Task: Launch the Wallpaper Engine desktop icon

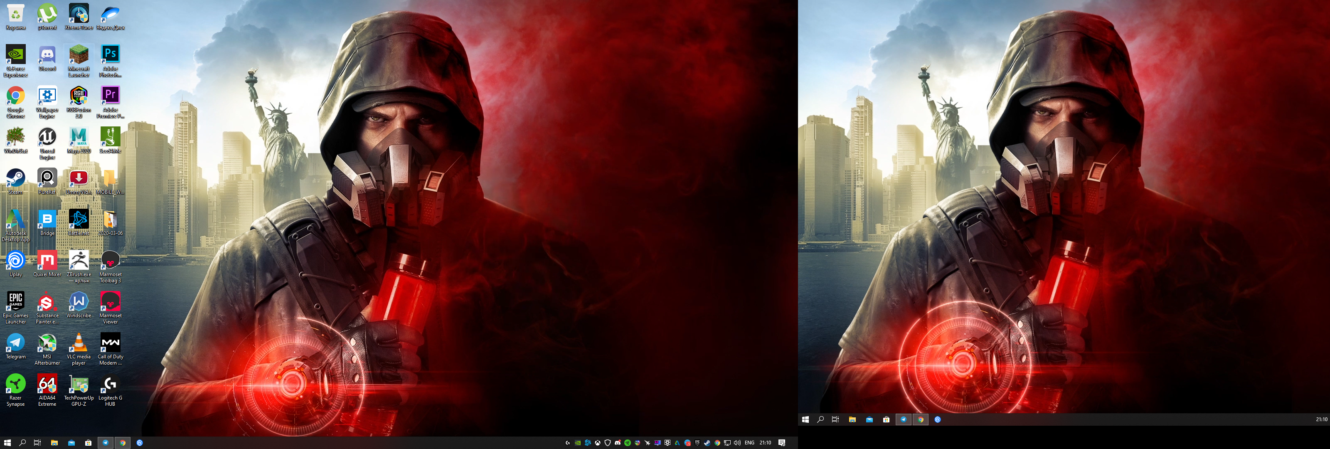Action: (x=47, y=102)
